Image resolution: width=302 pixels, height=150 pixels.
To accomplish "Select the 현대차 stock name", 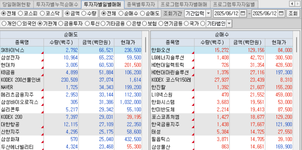I will [x=8, y=65].
